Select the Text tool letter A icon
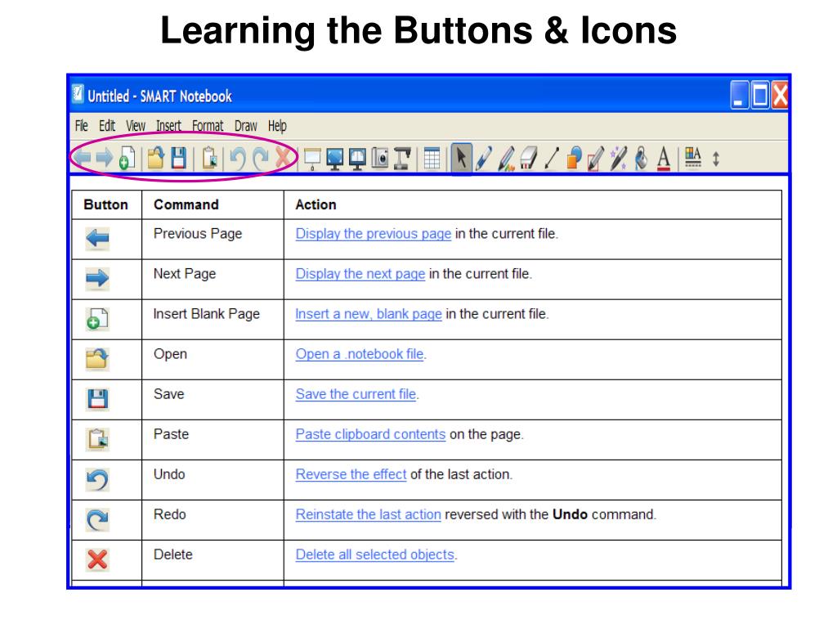 point(664,159)
